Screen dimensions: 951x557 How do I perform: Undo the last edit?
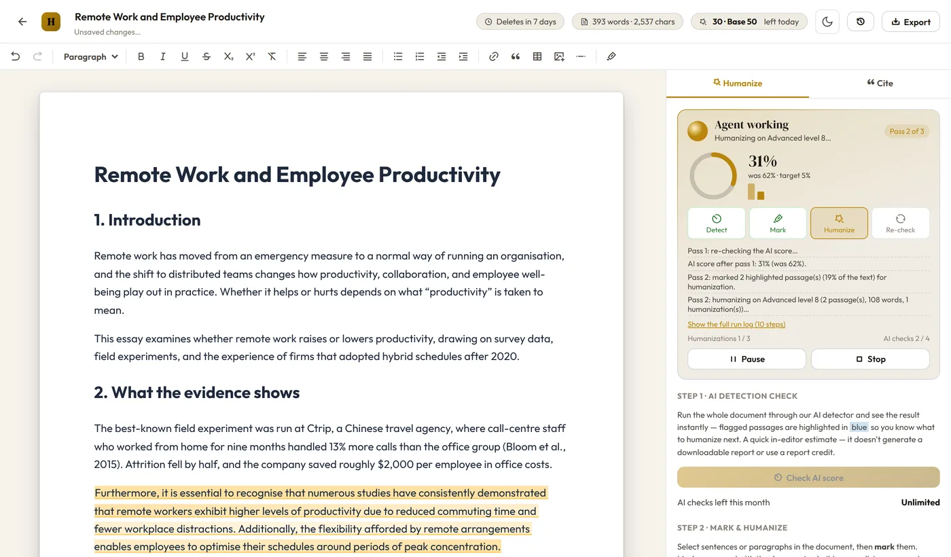click(16, 56)
